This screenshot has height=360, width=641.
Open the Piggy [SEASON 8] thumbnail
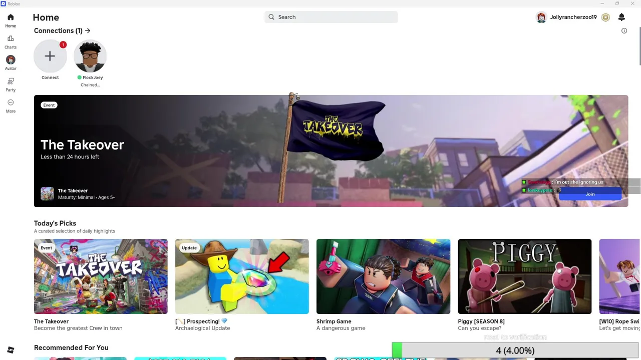[524, 276]
